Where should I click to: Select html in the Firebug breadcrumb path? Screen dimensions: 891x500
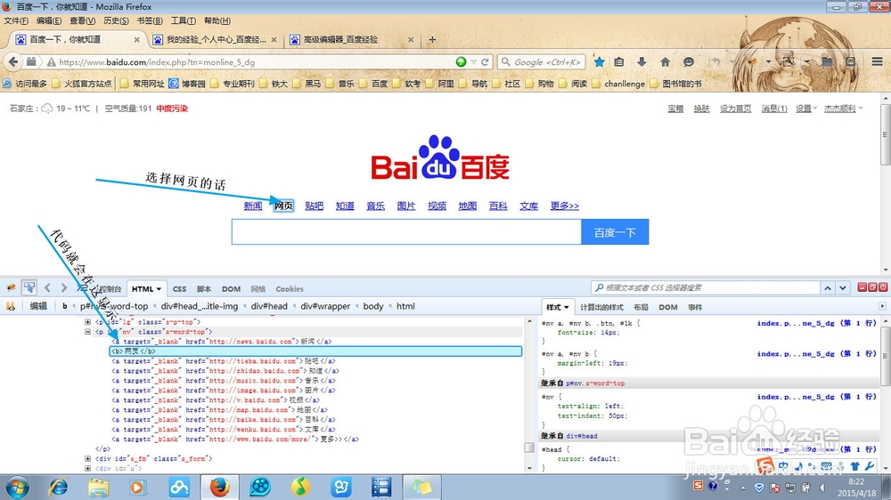point(405,306)
